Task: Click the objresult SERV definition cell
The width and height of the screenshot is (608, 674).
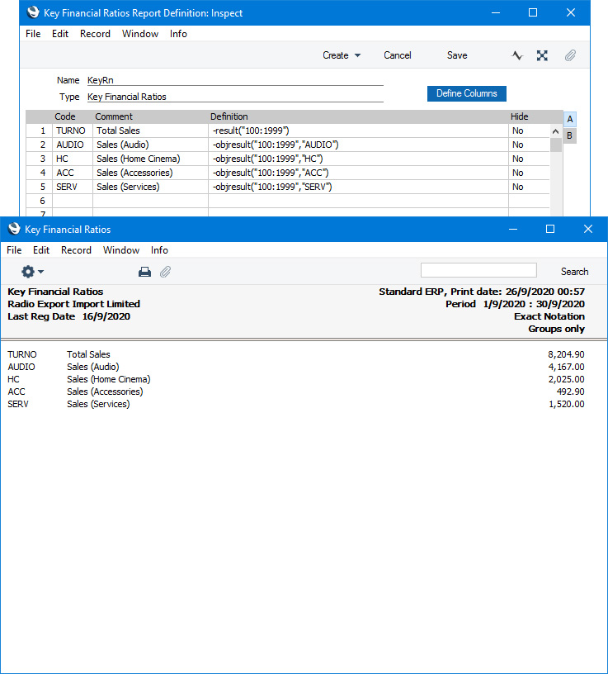Action: [x=358, y=187]
